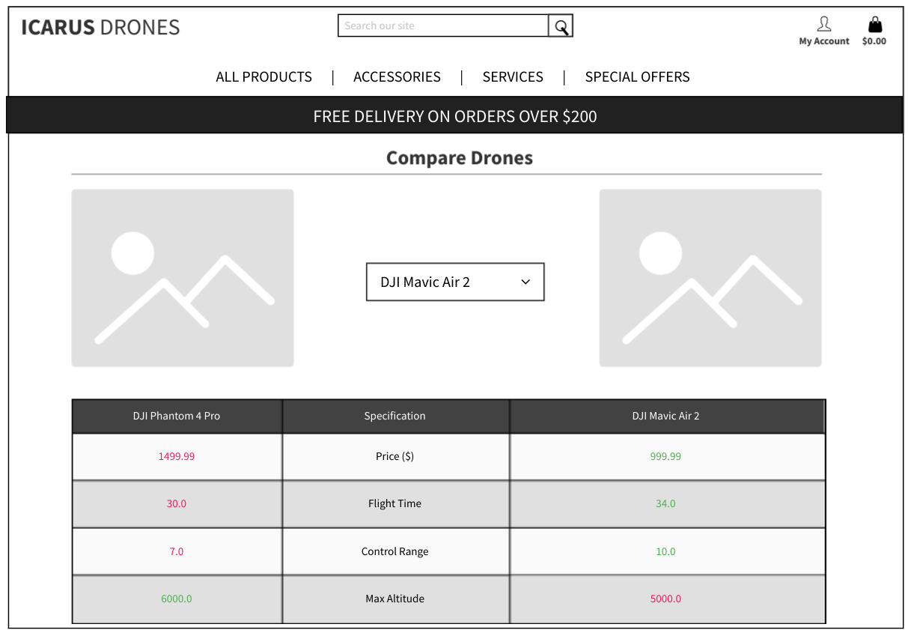Click into the Search our site field
Screen dimensions: 908x636
tap(442, 26)
